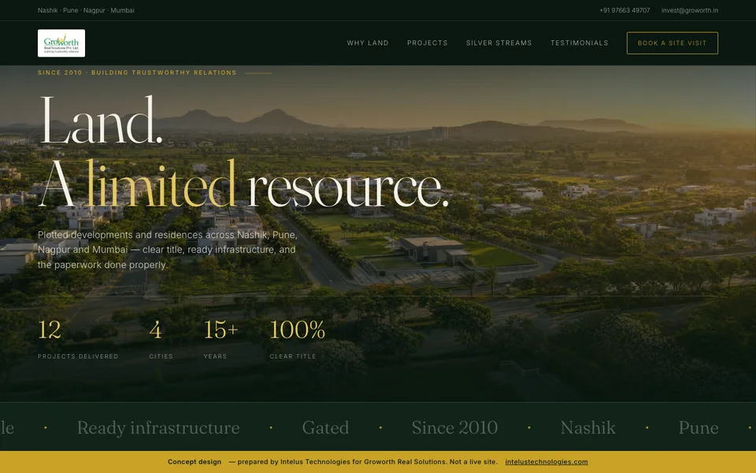Click the Since 2010 tagline text

coord(137,73)
